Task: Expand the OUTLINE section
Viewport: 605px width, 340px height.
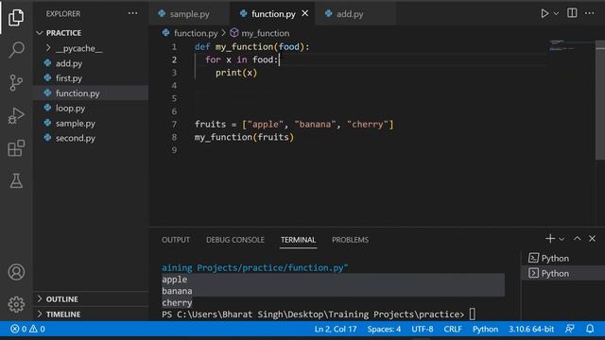Action: click(92, 299)
